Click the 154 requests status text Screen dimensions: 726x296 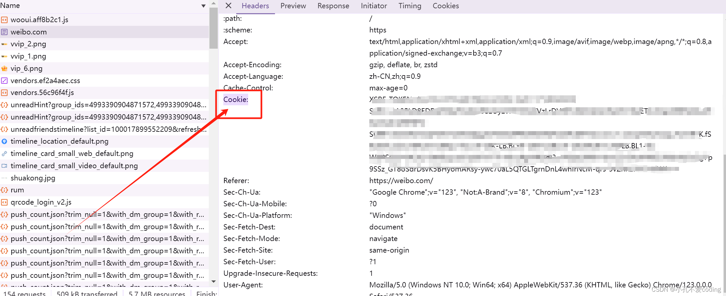(x=24, y=293)
